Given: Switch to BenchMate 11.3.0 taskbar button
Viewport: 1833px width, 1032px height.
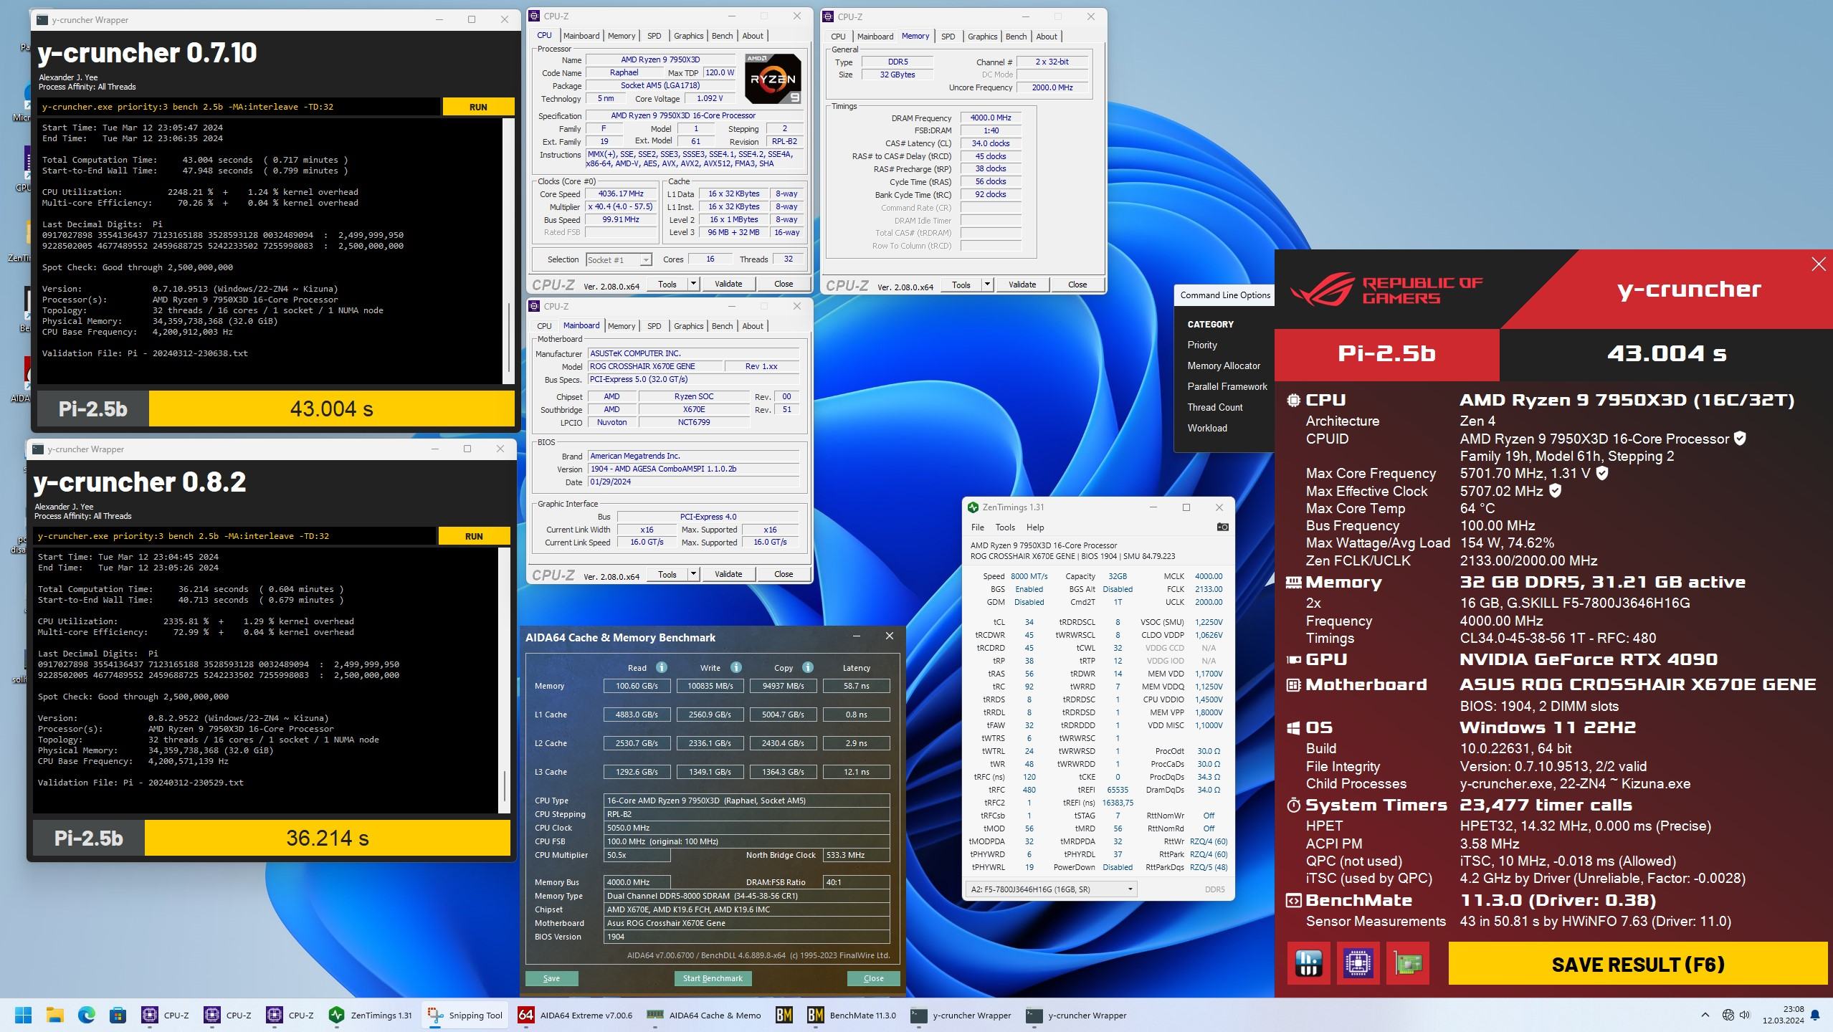Looking at the screenshot, I should click(x=852, y=1015).
